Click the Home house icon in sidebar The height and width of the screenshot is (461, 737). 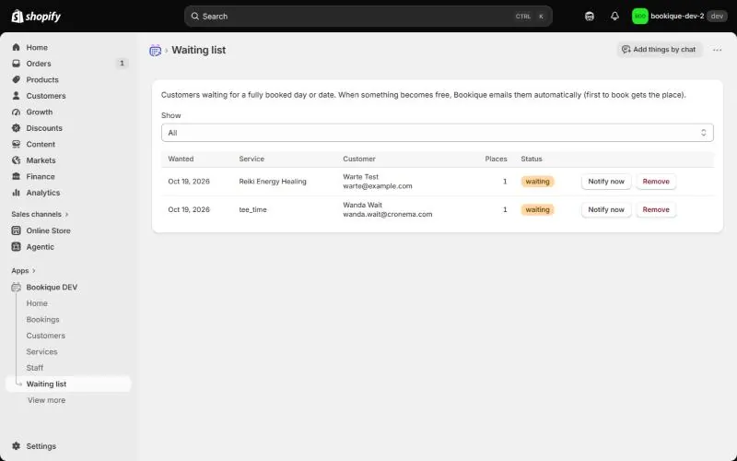click(x=16, y=47)
